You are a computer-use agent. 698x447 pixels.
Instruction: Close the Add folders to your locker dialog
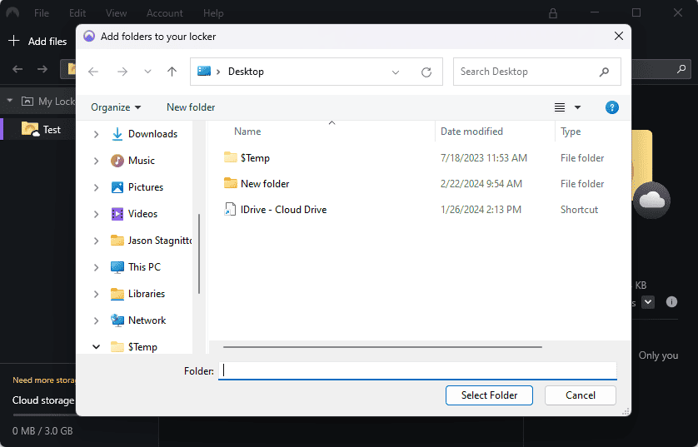tap(619, 36)
